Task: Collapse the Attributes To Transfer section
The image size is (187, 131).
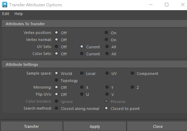Action: 94,24
